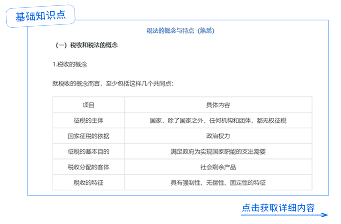Screen dimensions: 341x224
Task: Open the 点击获取详细内容 link
Action: click(x=278, y=207)
